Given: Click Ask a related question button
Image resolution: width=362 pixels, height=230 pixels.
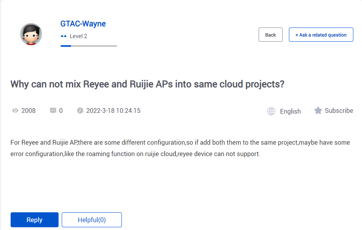Looking at the screenshot, I should pyautogui.click(x=321, y=35).
